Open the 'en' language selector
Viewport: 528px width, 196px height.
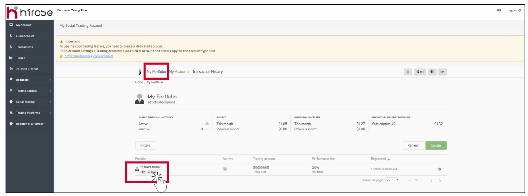point(420,72)
